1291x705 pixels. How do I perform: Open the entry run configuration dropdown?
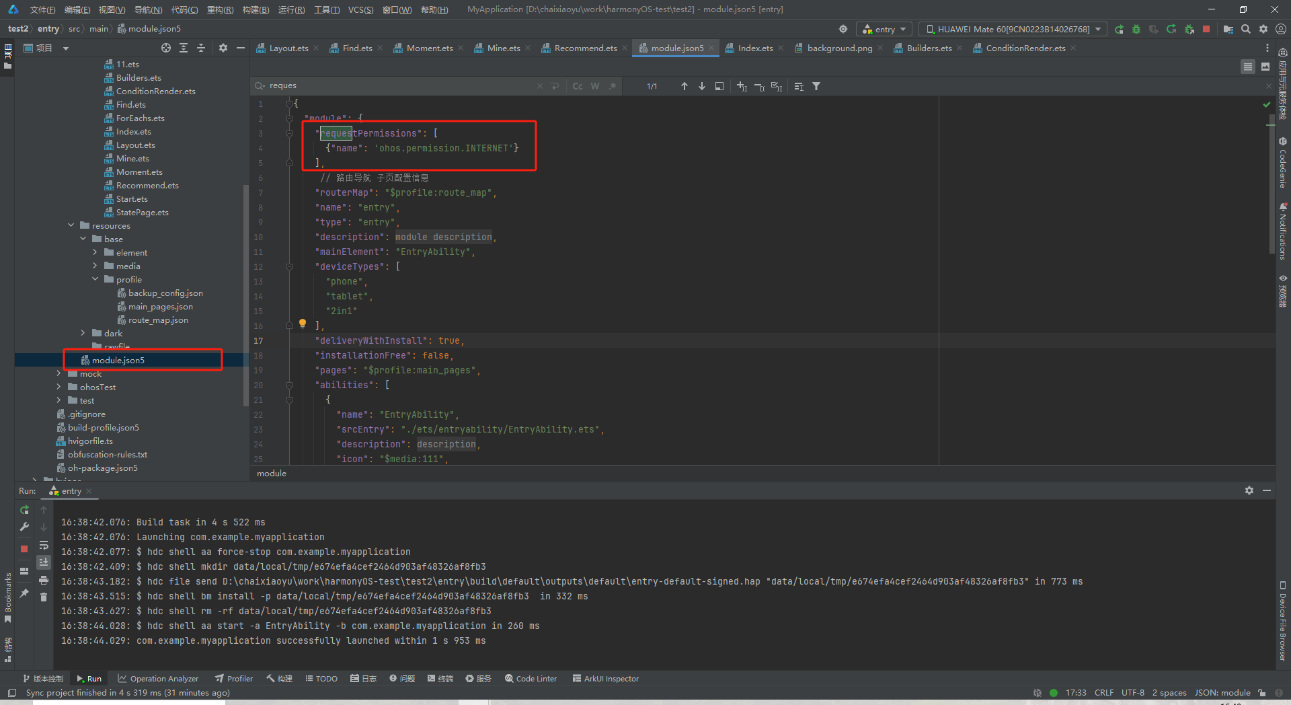884,29
